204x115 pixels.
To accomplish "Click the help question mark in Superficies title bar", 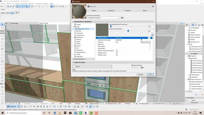I will 149,2.
